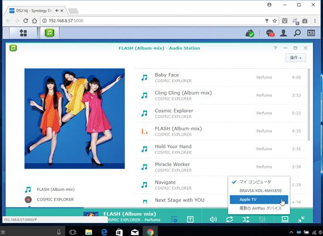Play Baby Face track
This screenshot has width=323, height=236.
coord(220,77)
